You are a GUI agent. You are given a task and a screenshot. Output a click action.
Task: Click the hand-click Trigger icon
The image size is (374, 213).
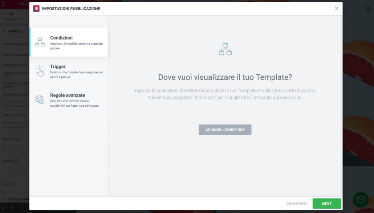(x=40, y=71)
